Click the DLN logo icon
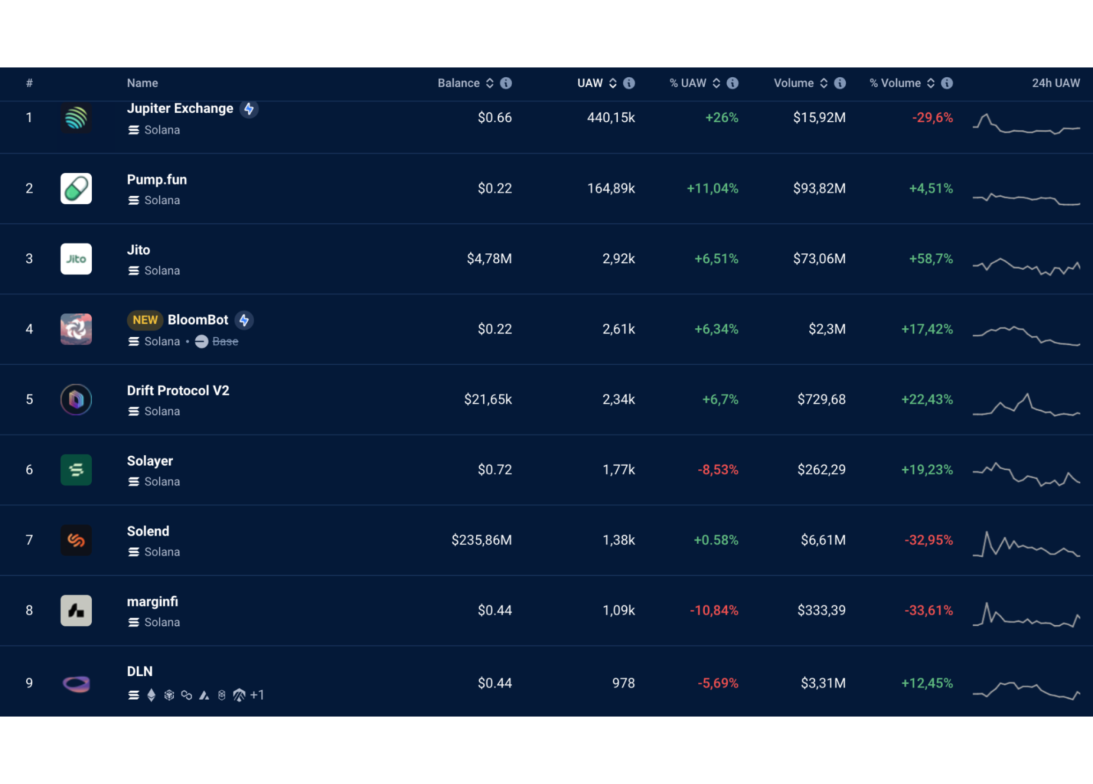This screenshot has height=784, width=1093. (x=76, y=684)
